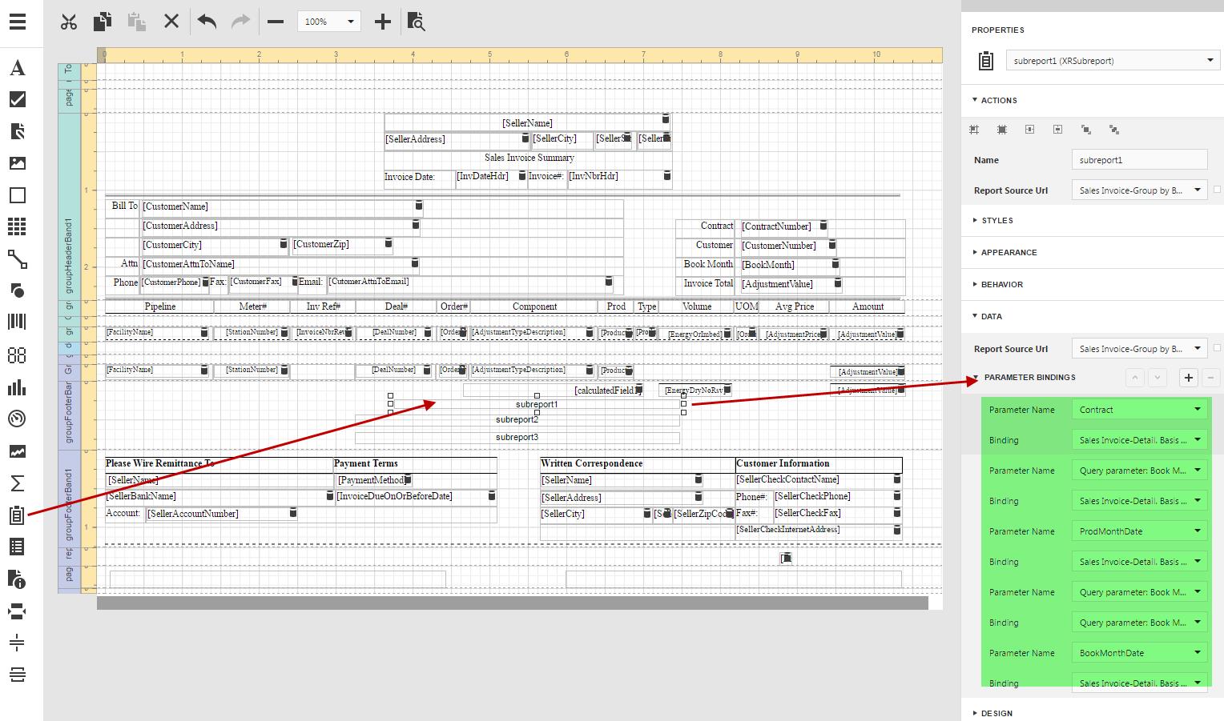This screenshot has height=721, width=1224.
Task: Click the zoom in plus button
Action: pyautogui.click(x=382, y=22)
